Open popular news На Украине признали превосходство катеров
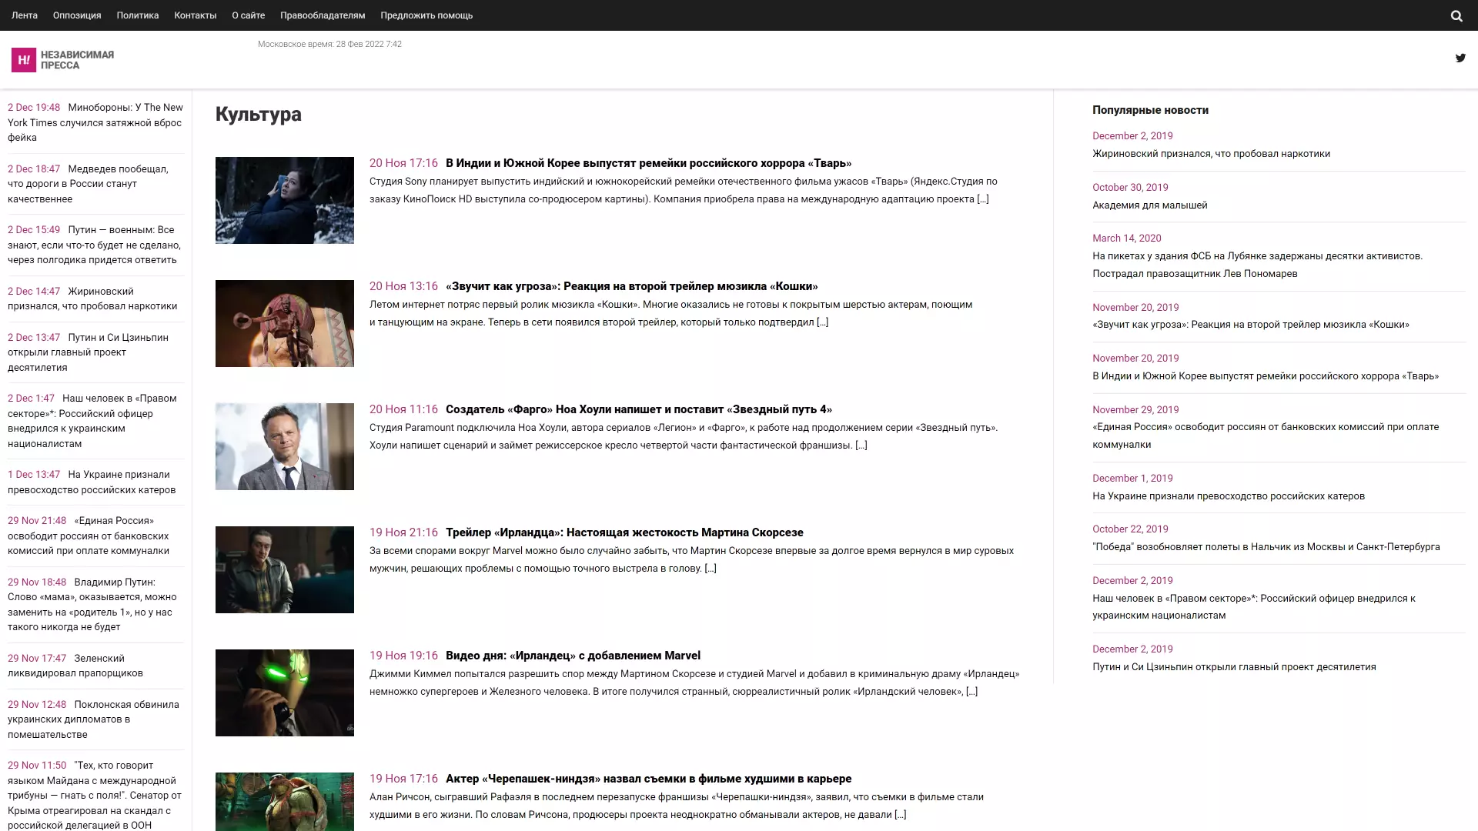Image resolution: width=1478 pixels, height=831 pixels. tap(1228, 496)
